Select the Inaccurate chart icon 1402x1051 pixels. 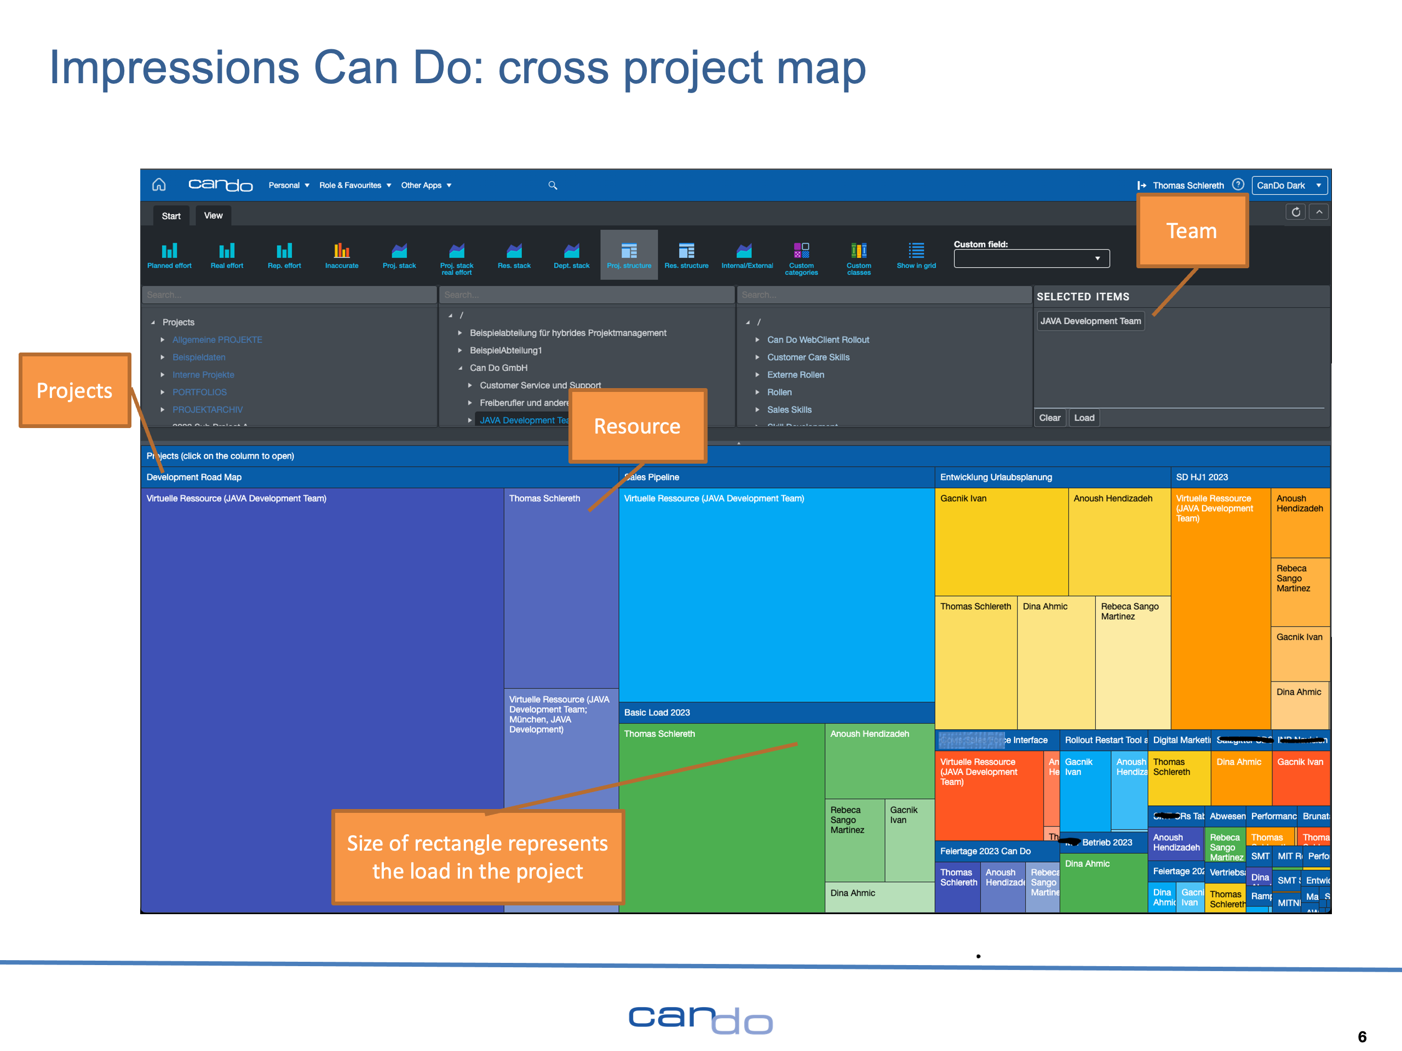click(342, 255)
